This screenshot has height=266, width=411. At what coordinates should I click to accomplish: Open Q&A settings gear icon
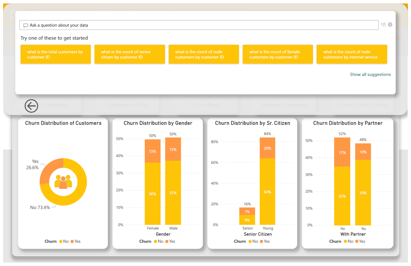[x=390, y=25]
